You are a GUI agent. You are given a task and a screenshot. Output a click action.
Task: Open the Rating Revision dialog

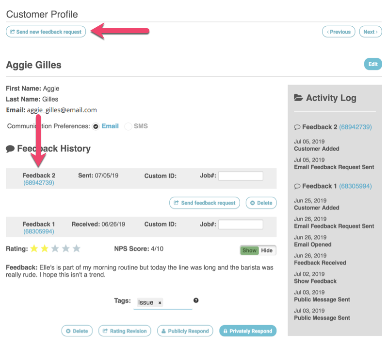coord(125,331)
